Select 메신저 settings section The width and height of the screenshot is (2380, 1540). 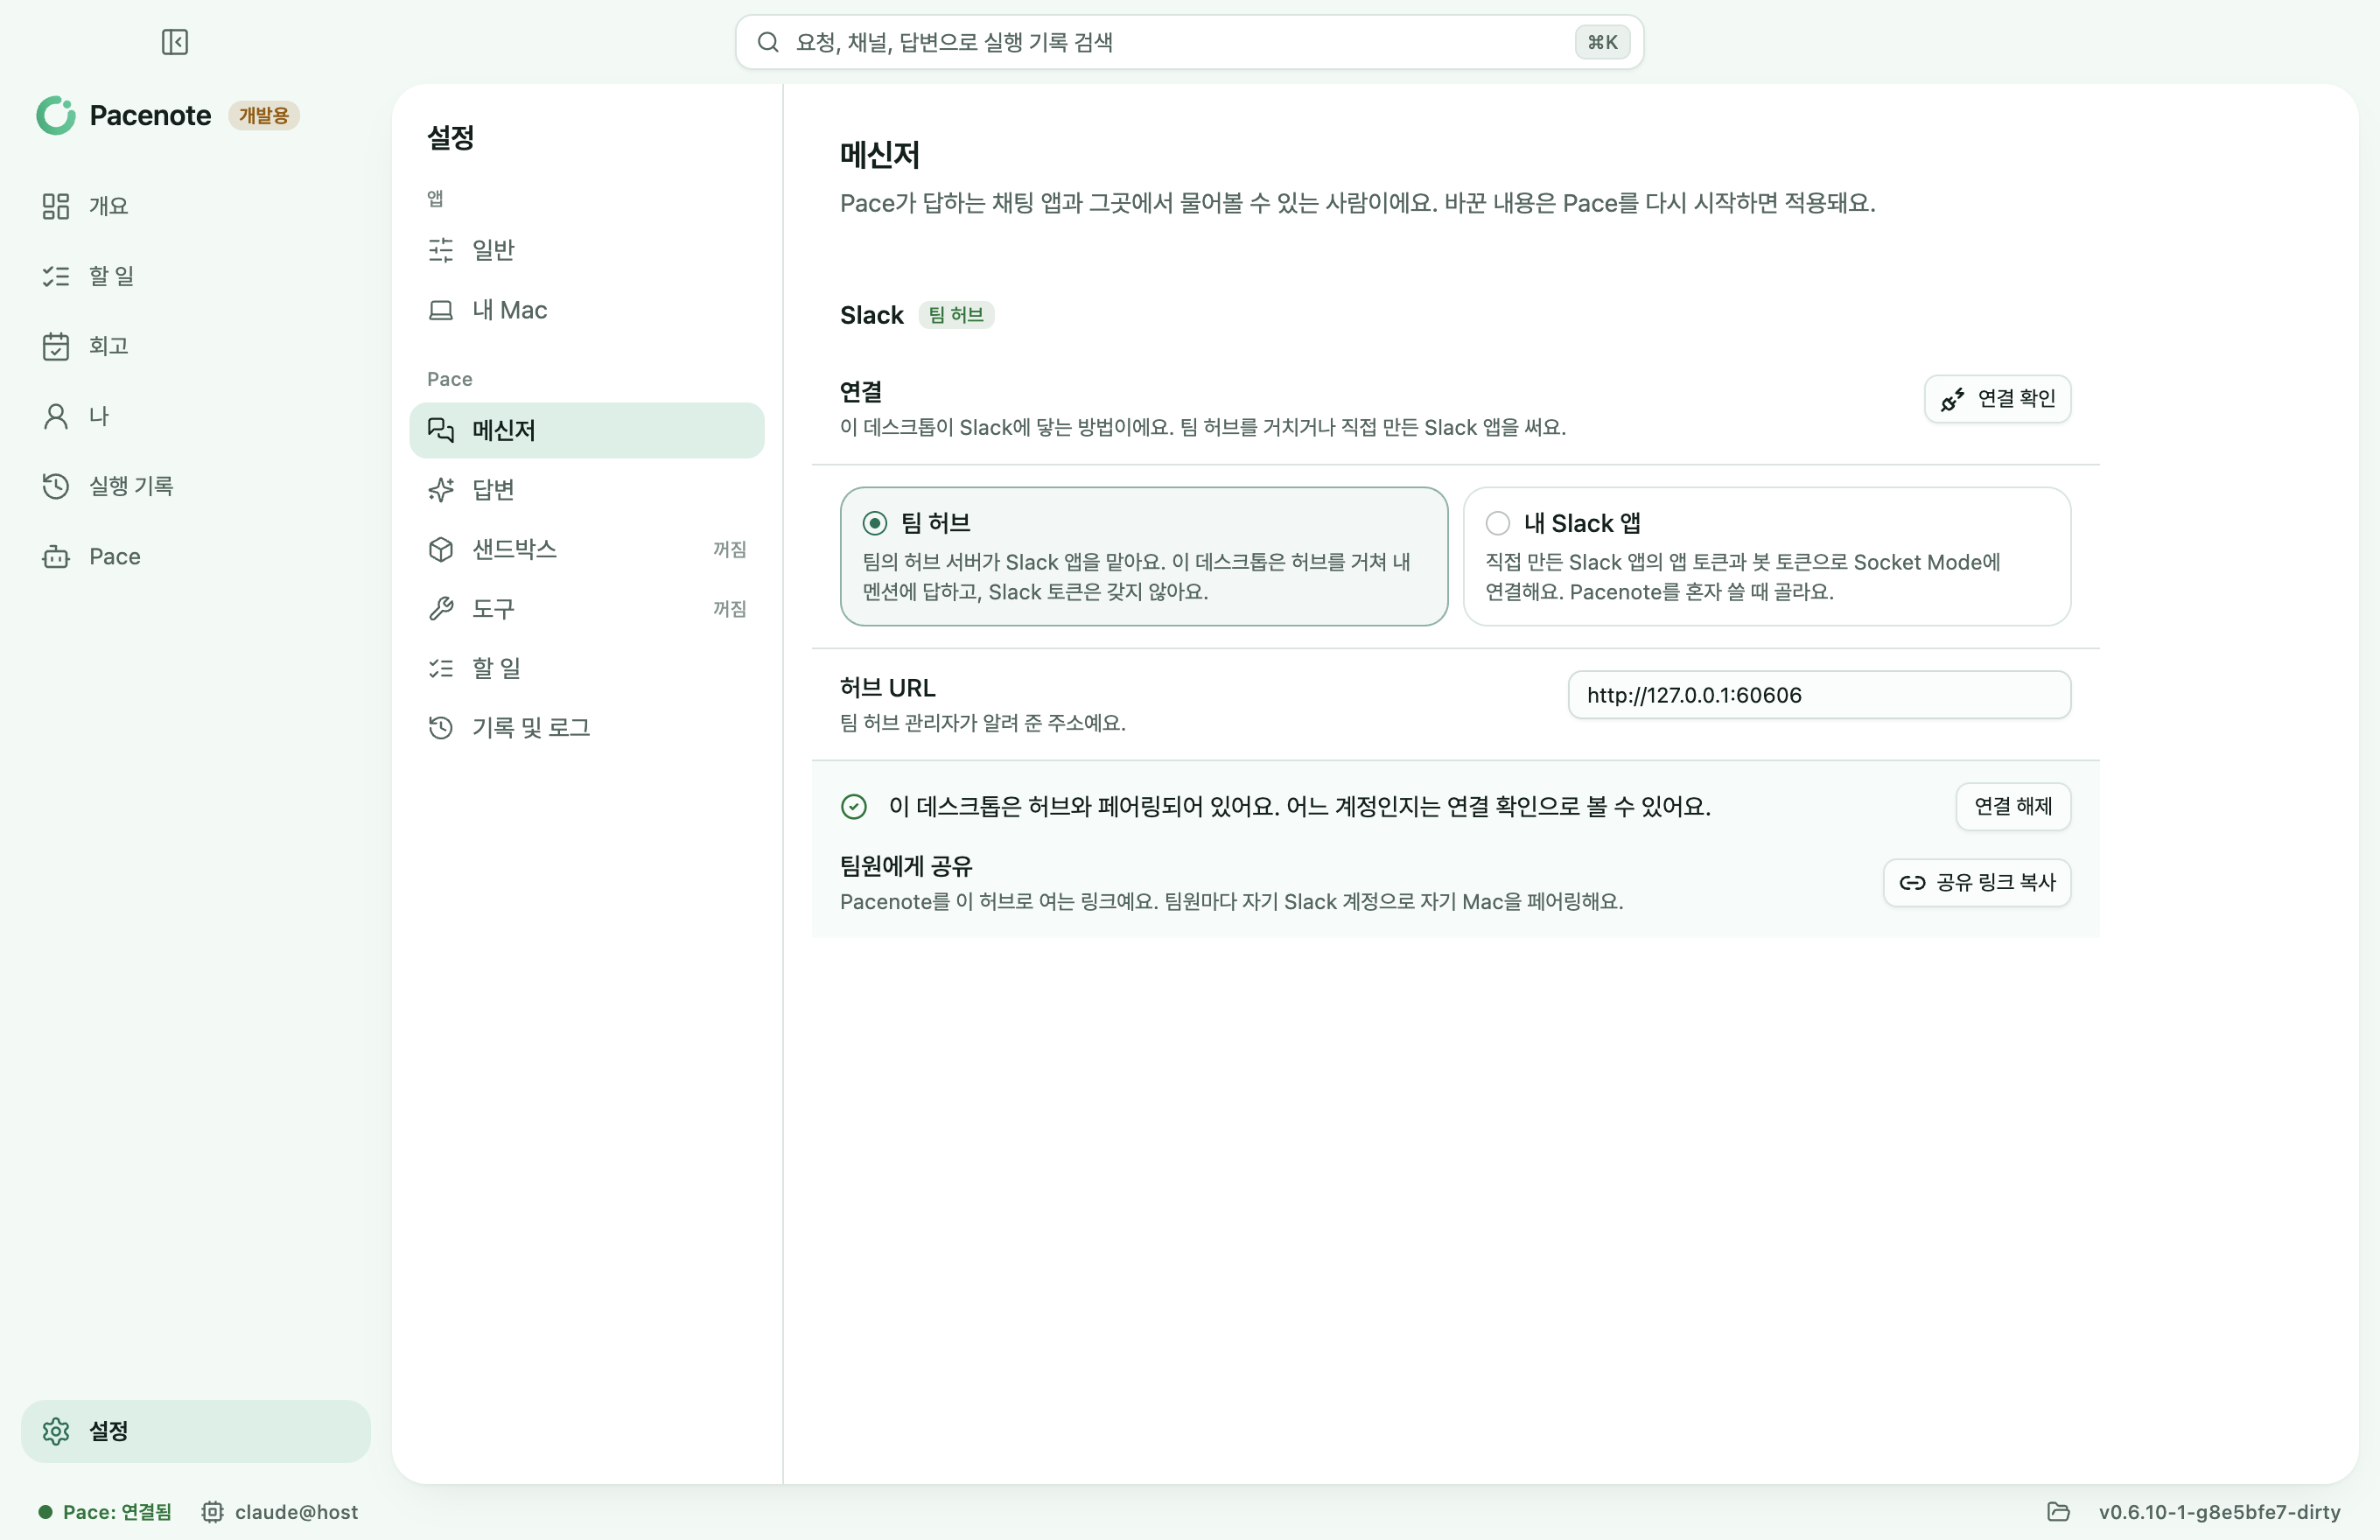[587, 430]
